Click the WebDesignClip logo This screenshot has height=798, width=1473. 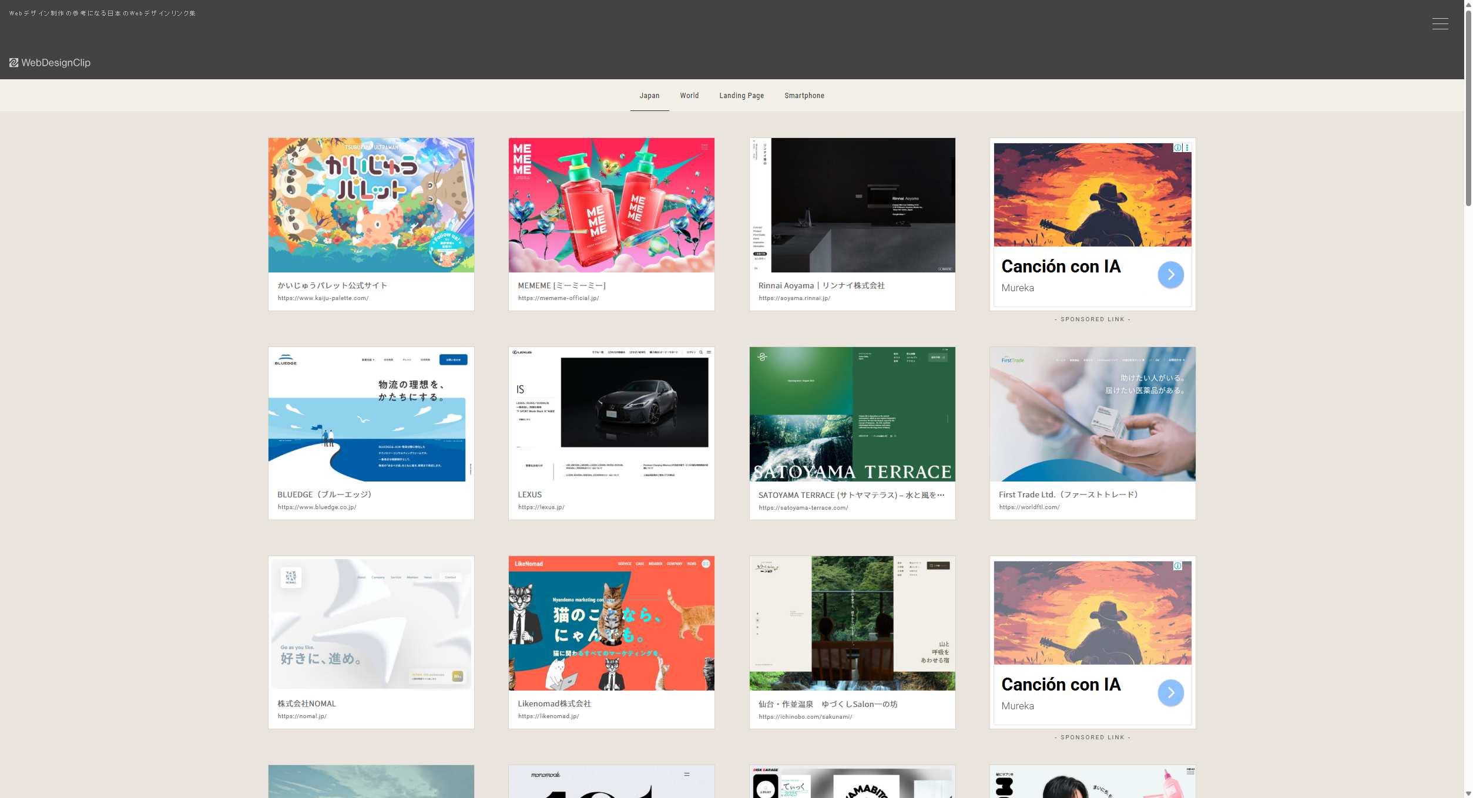[x=50, y=63]
